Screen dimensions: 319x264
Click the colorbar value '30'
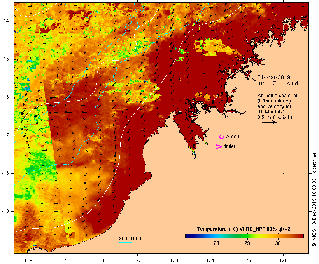278,243
